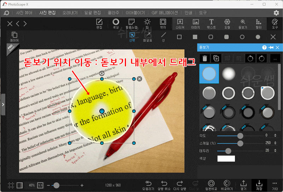Click 실행 취소 undo button
Screen dimensions: 283x192
164,186
